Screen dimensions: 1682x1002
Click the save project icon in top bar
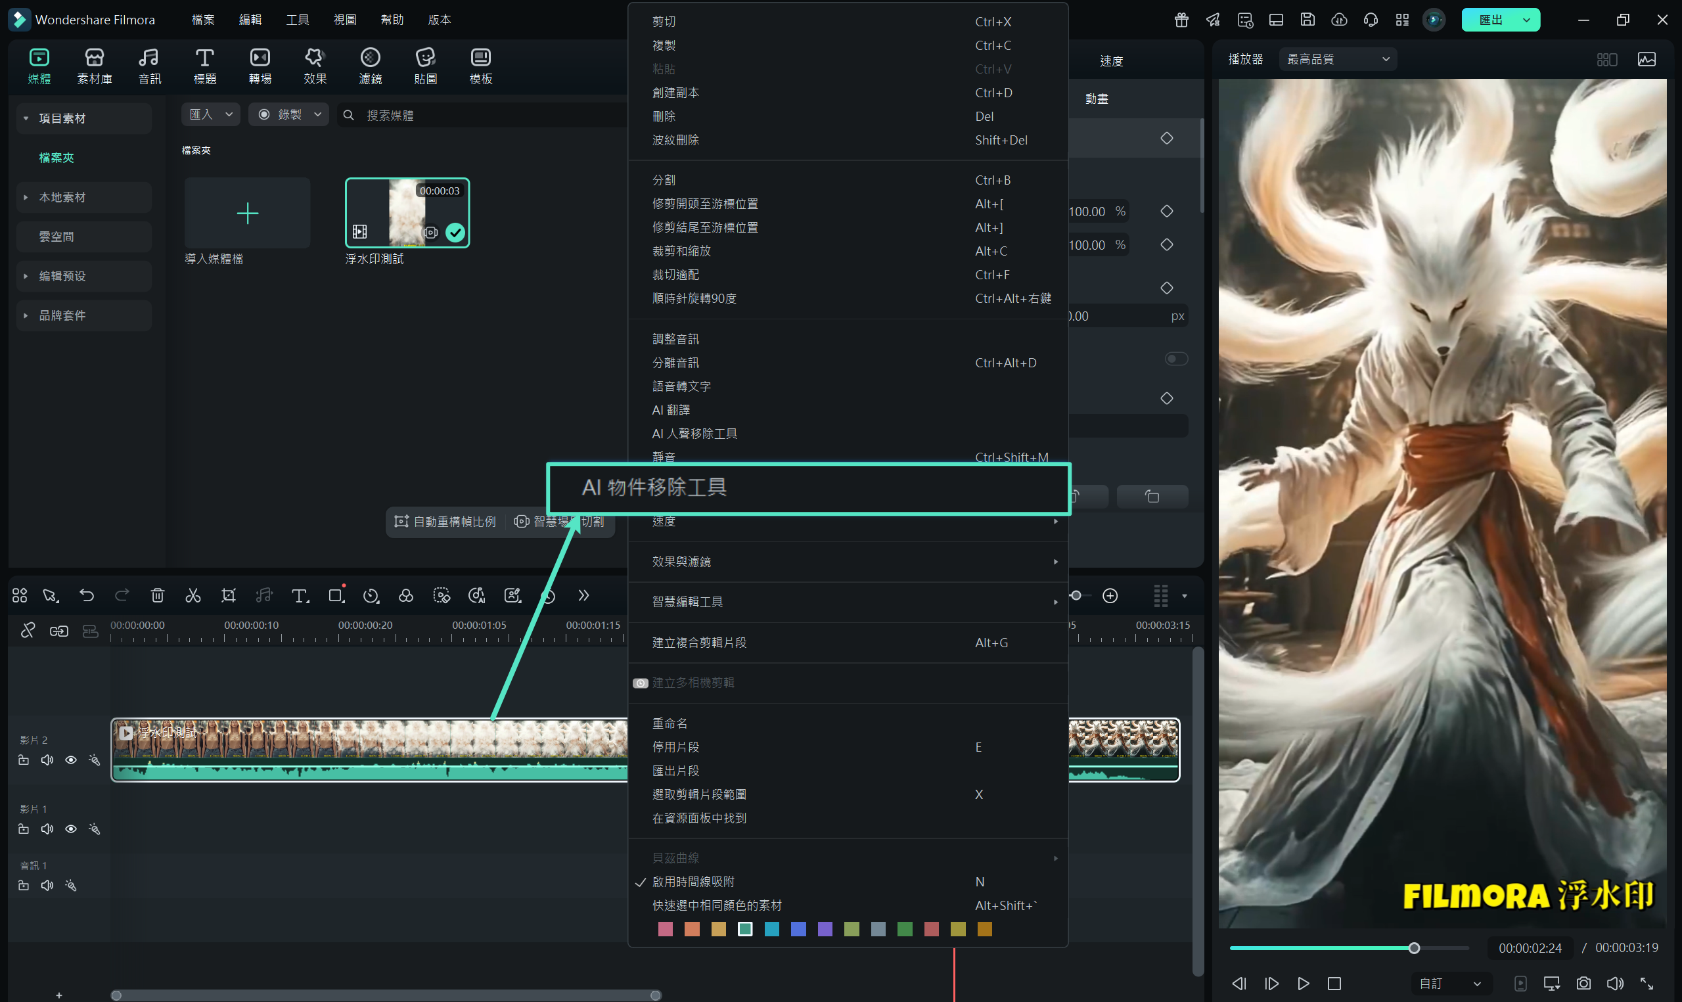pos(1307,20)
